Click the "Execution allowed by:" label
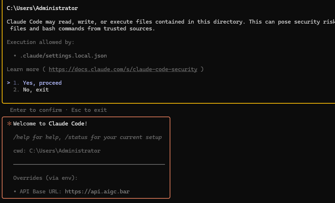335x203 pixels. click(x=41, y=42)
